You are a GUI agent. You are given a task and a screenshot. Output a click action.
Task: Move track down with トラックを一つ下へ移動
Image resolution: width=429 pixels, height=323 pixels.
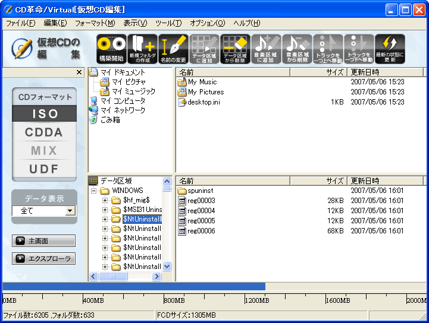click(x=359, y=49)
